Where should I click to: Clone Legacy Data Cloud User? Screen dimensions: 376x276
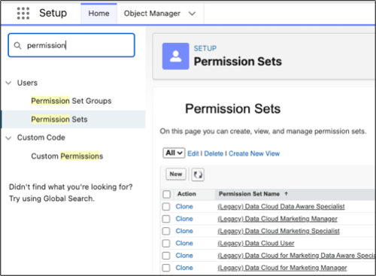tap(184, 244)
